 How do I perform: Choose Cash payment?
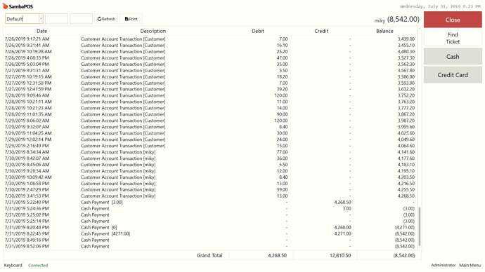tap(453, 57)
